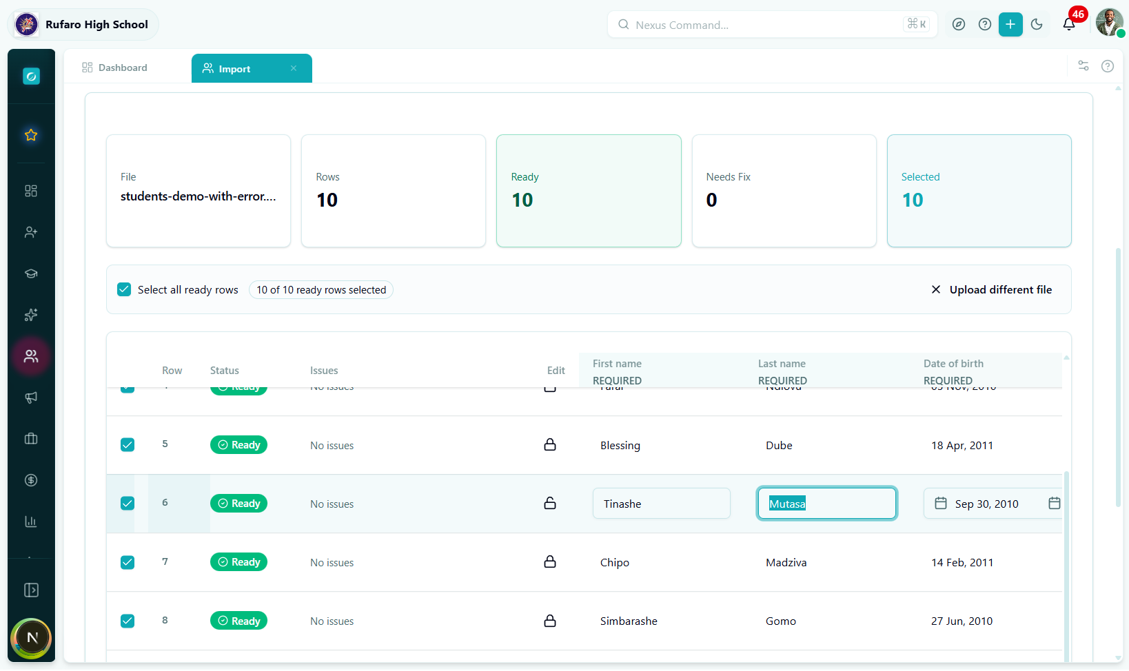Click the teal plus quick-add button
This screenshot has height=671, width=1129.
click(x=1010, y=25)
